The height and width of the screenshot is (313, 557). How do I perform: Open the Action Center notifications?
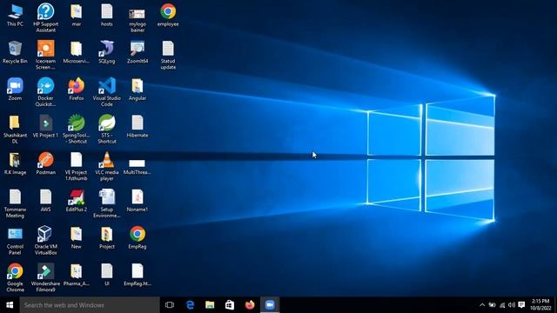(x=521, y=305)
